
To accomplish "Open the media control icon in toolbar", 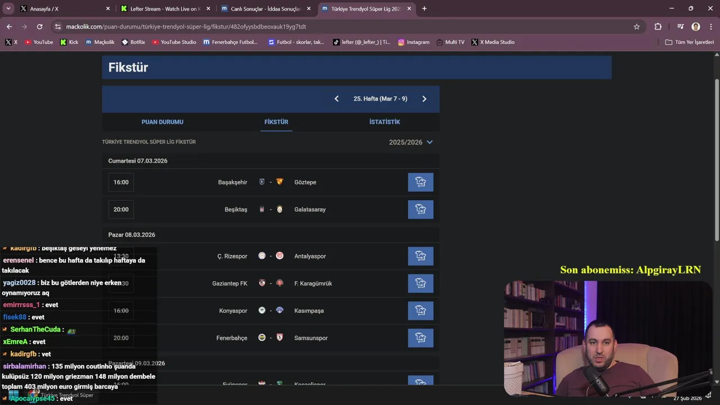I will 680,26.
